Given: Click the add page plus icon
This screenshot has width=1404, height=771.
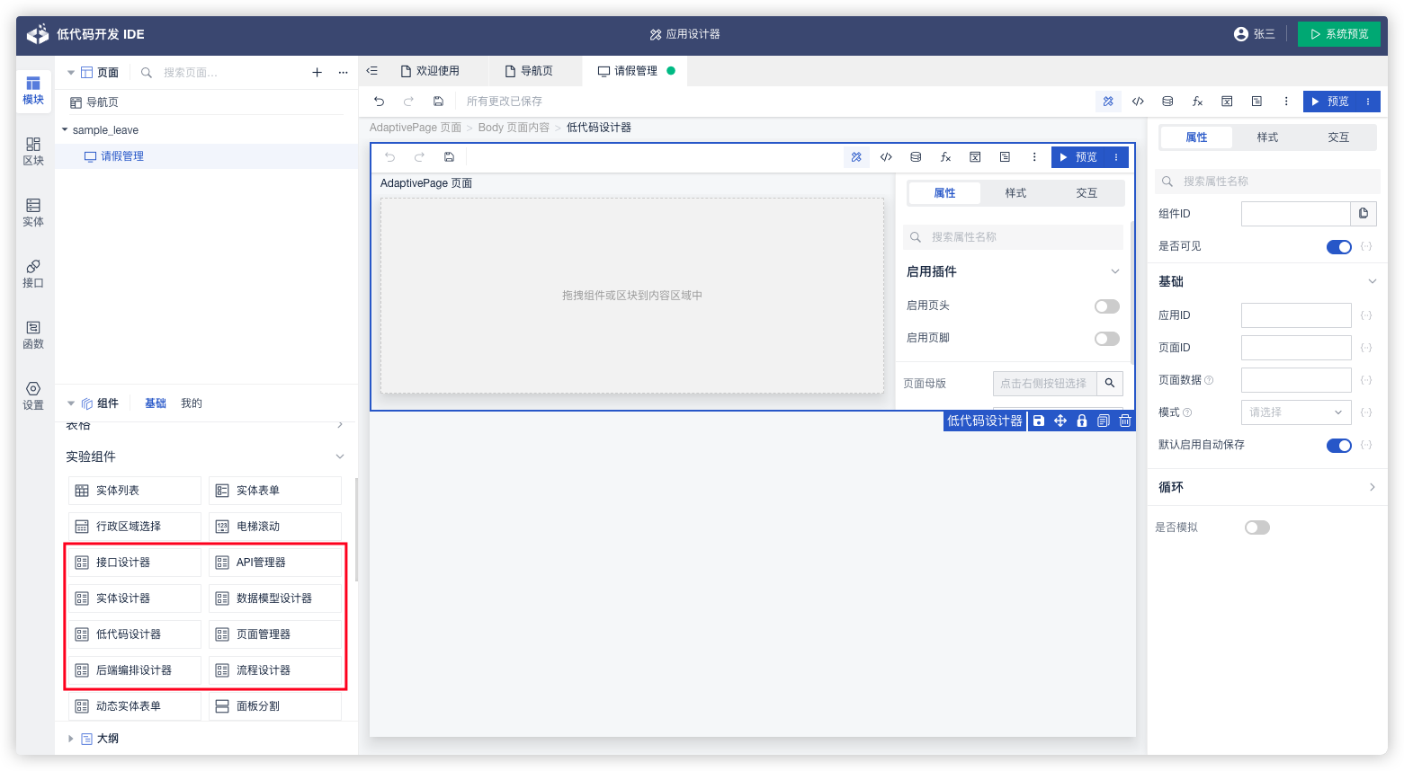Looking at the screenshot, I should tap(317, 73).
